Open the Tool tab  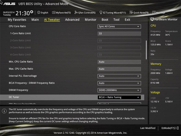tap(116, 20)
